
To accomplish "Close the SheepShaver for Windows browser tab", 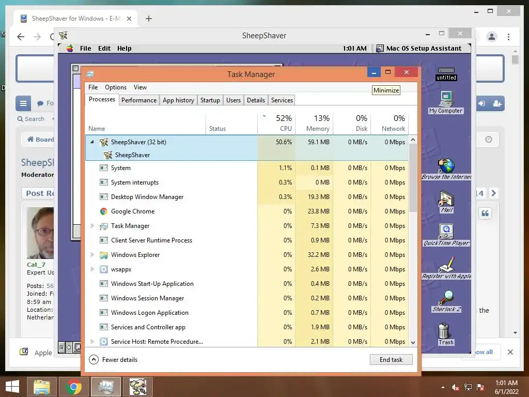I will (129, 19).
